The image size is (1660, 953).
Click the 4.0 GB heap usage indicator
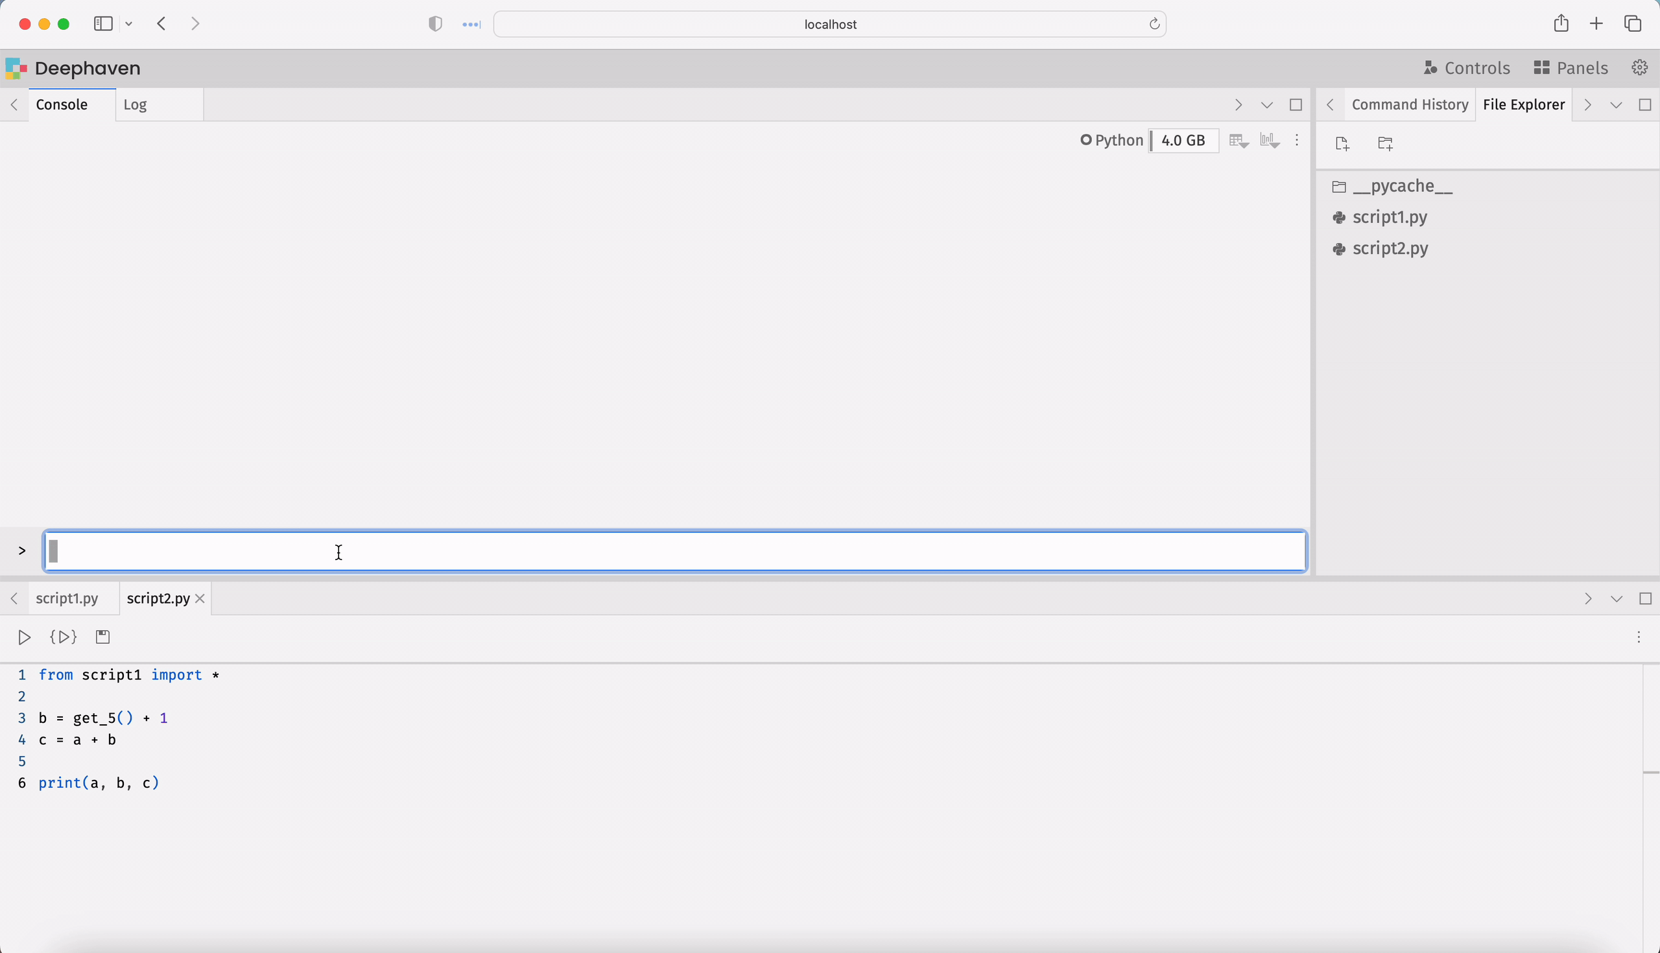click(x=1182, y=140)
